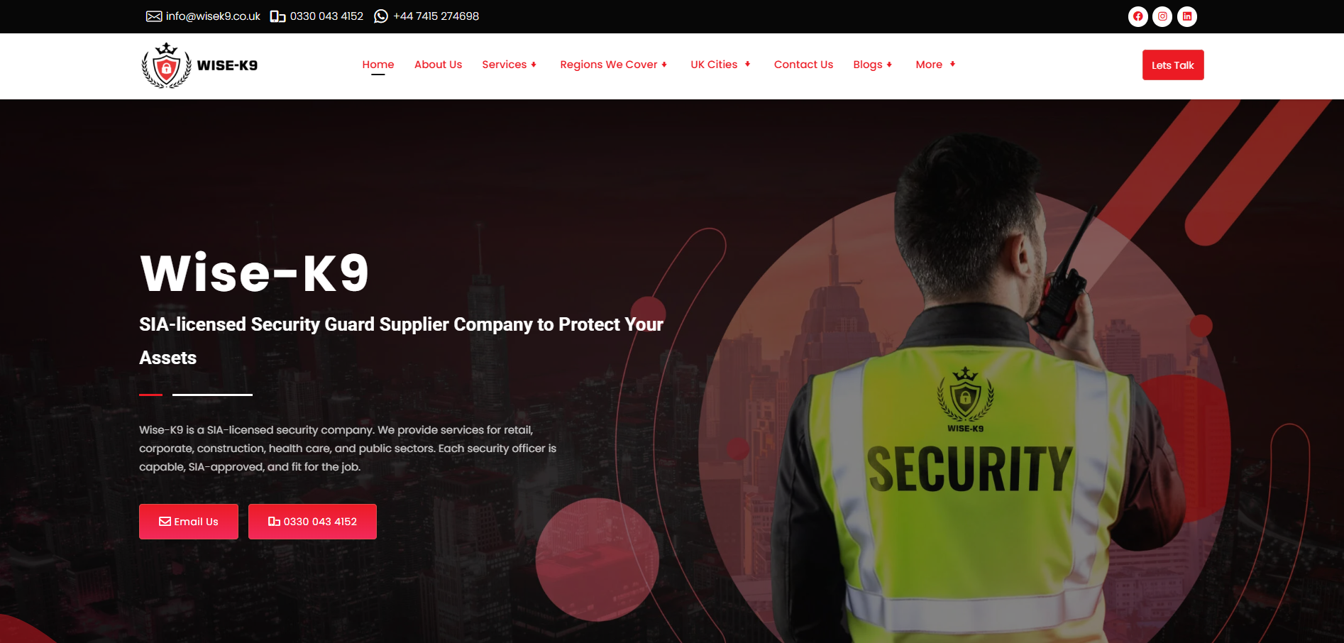Click the envelope icon inside Email Us button
1344x643 pixels.
[x=165, y=522]
